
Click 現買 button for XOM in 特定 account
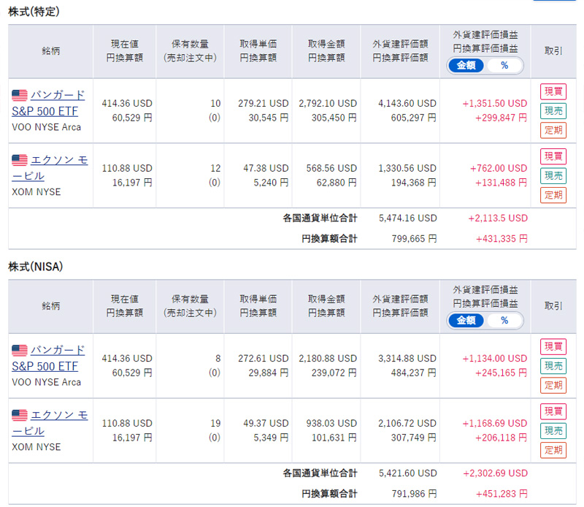point(553,156)
